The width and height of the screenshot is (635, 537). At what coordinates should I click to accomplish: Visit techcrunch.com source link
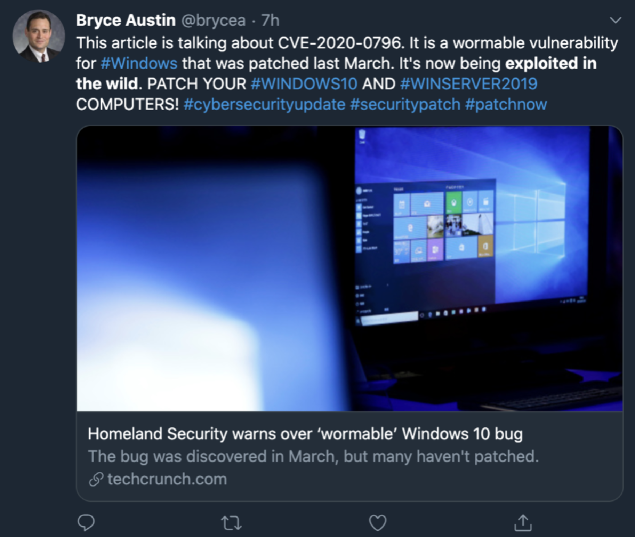[167, 479]
